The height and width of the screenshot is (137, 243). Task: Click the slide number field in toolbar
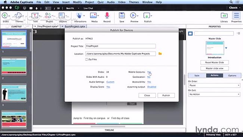tap(48, 8)
